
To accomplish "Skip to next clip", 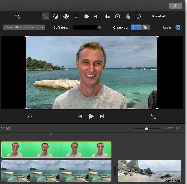I will click(102, 116).
